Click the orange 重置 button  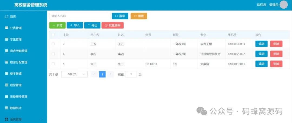tap(139, 16)
